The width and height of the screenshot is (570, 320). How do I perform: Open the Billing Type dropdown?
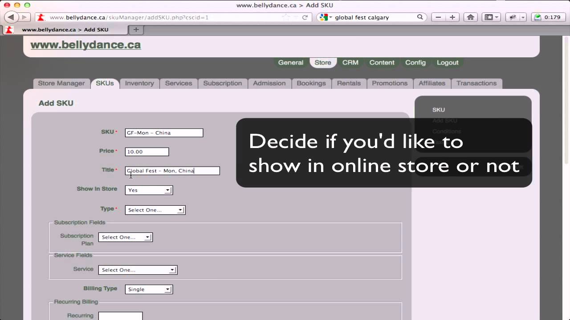pos(149,289)
